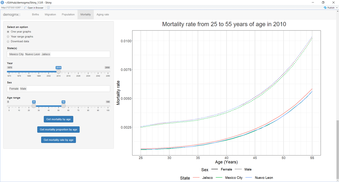Go to the Population tab

click(x=68, y=15)
